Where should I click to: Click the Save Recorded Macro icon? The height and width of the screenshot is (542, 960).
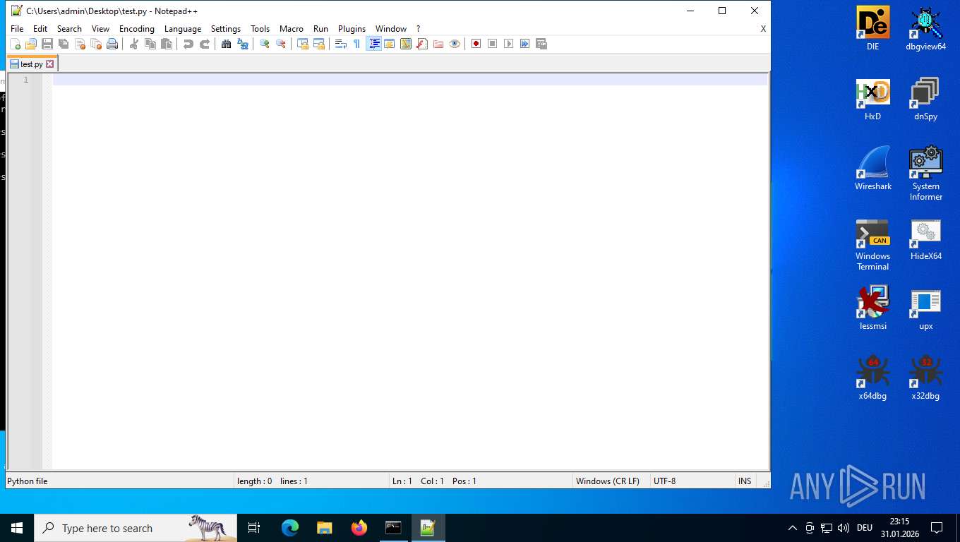click(x=541, y=44)
